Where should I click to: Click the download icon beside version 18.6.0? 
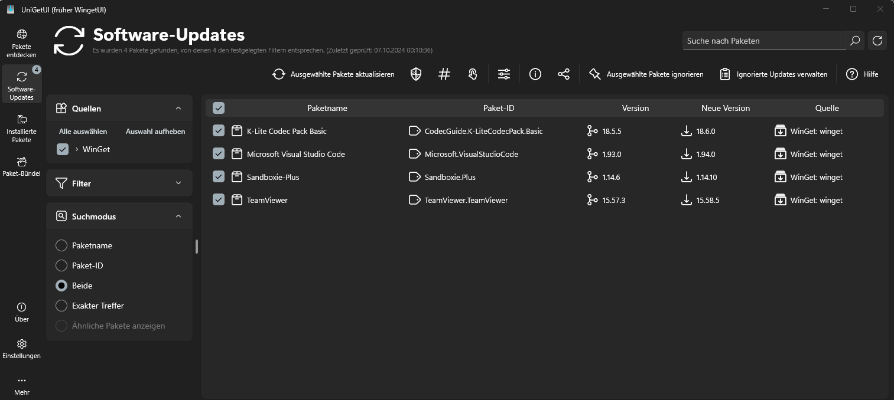tap(687, 131)
